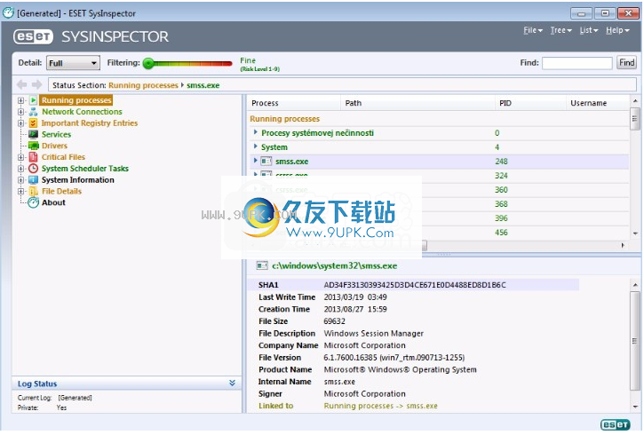Click the Find button
The image size is (644, 435).
point(627,63)
